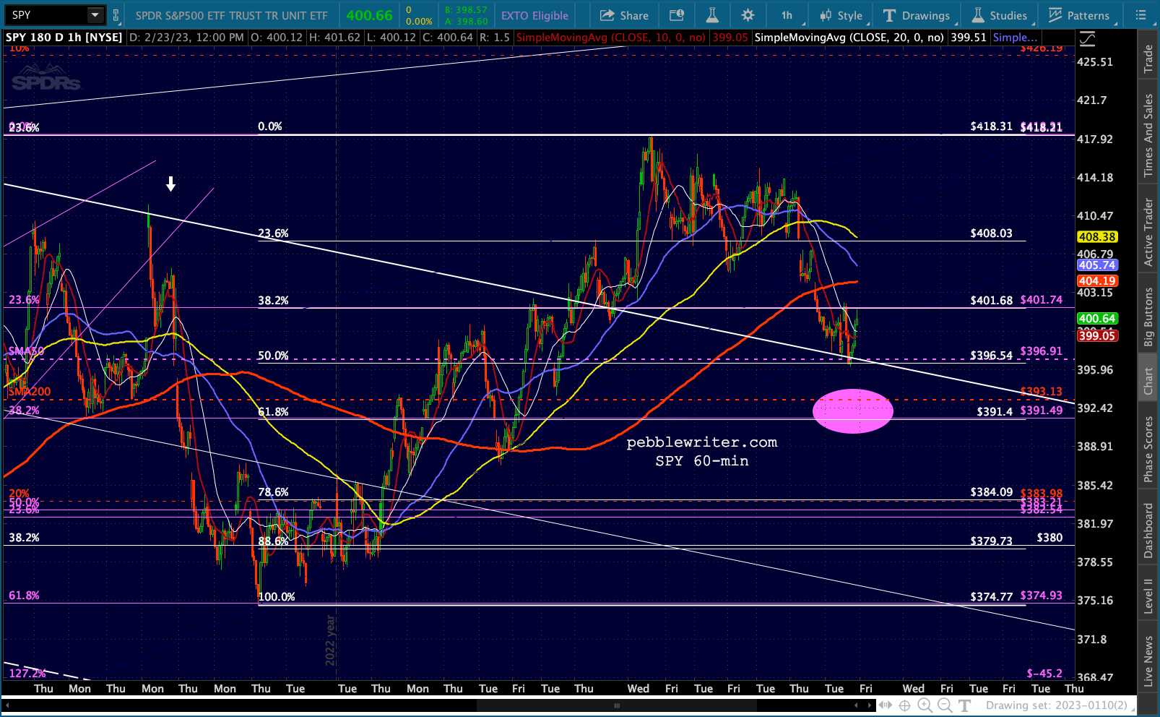The height and width of the screenshot is (717, 1160).
Task: Click the zoom out magnifier icon
Action: tap(945, 705)
